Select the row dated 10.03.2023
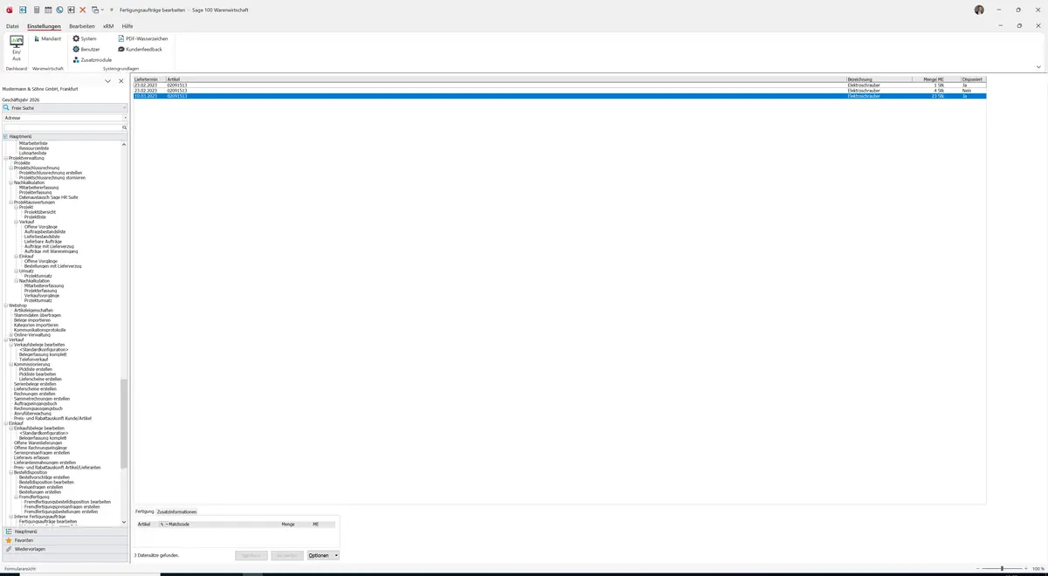The width and height of the screenshot is (1048, 576). tap(560, 96)
